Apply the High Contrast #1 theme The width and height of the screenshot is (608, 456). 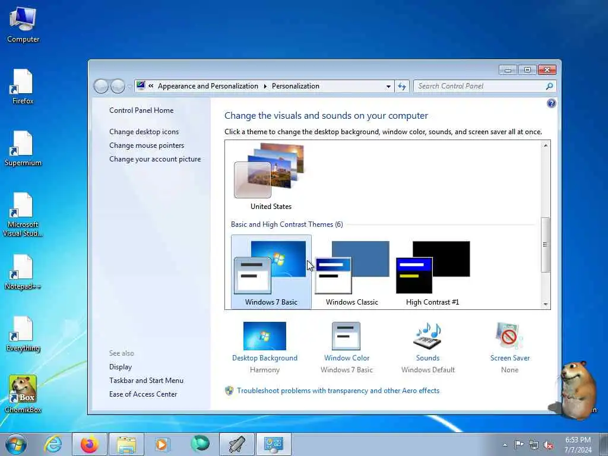[433, 272]
